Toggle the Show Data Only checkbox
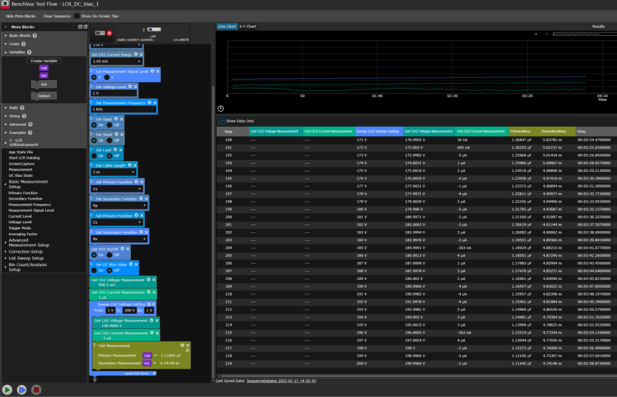 tap(221, 121)
